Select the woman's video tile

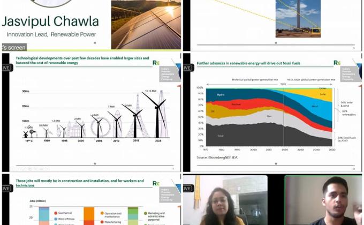coord(231,201)
